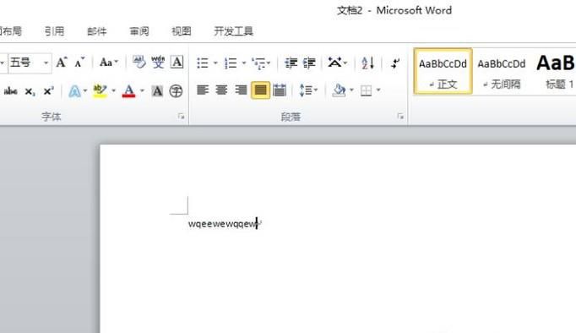Open highlight color dropdown arrow
This screenshot has height=333, width=576.
coord(113,90)
